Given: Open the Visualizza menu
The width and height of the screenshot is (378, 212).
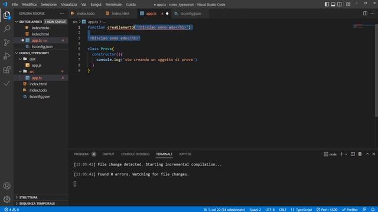Looking at the screenshot, I should [x=69, y=4].
